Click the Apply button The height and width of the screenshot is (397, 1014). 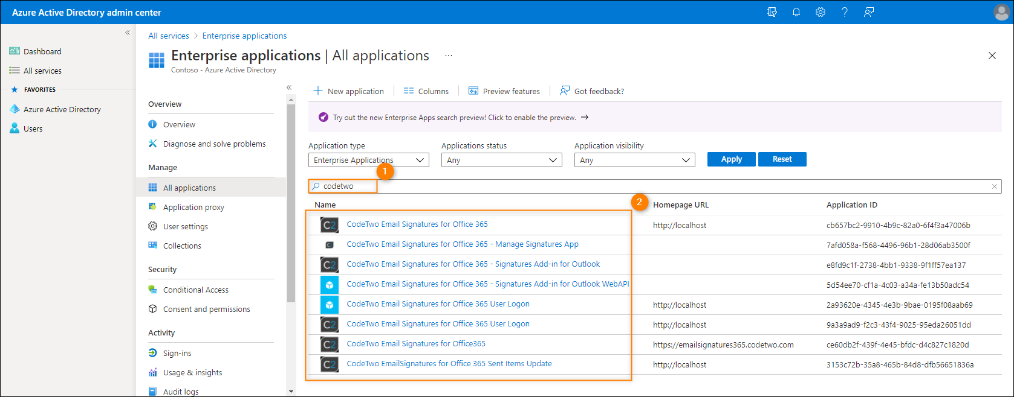pyautogui.click(x=732, y=159)
